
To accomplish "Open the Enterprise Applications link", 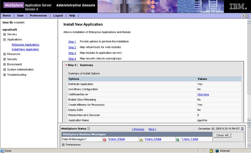I will pos(25,45).
